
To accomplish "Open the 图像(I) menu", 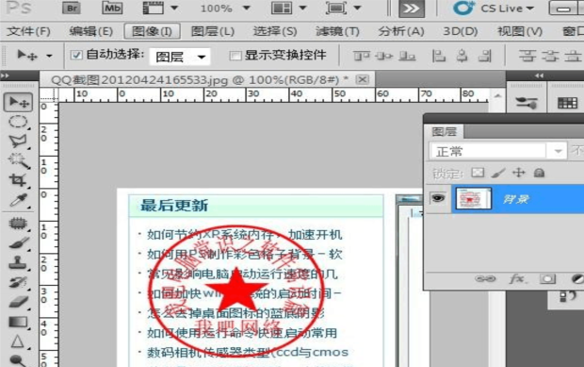I will click(x=152, y=31).
